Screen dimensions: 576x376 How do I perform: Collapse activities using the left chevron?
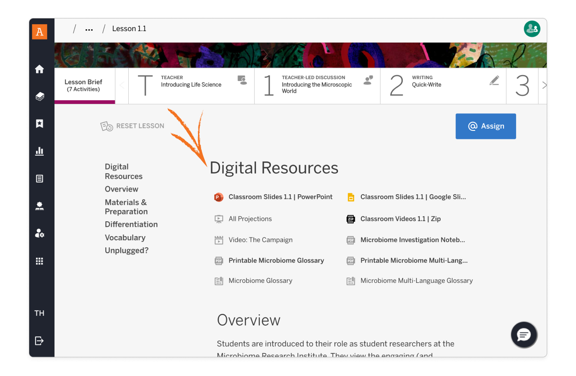[x=121, y=85]
